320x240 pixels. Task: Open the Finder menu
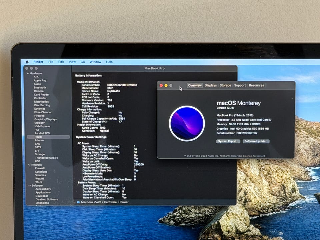[38, 62]
